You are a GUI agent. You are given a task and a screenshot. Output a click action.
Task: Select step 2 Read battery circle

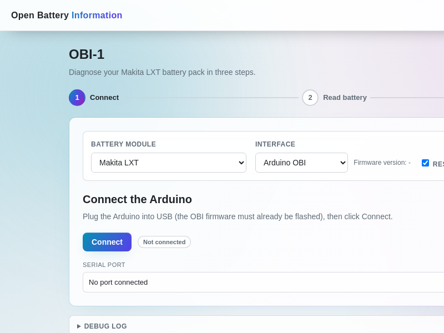310,98
